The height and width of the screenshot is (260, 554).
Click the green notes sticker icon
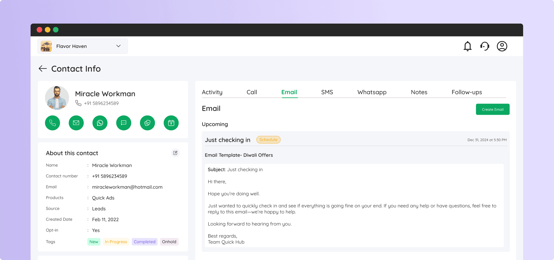pos(147,123)
